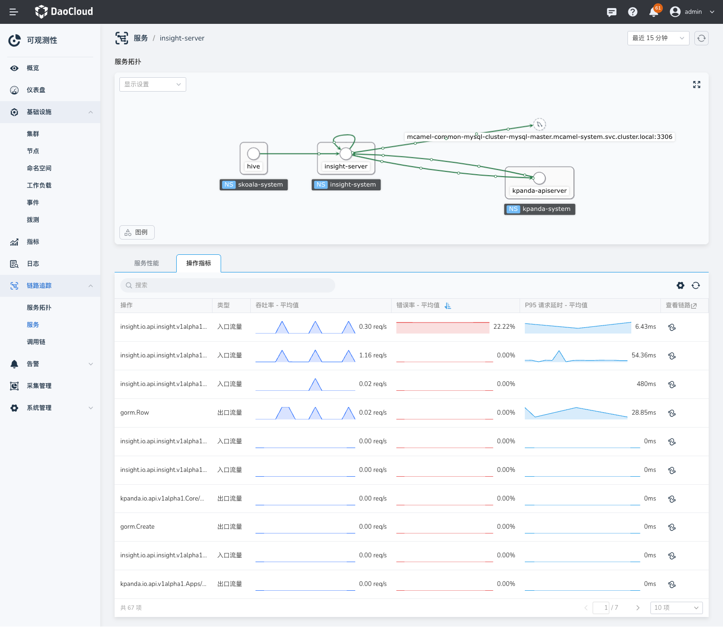
Task: Open table column settings gear icon
Action: (680, 285)
